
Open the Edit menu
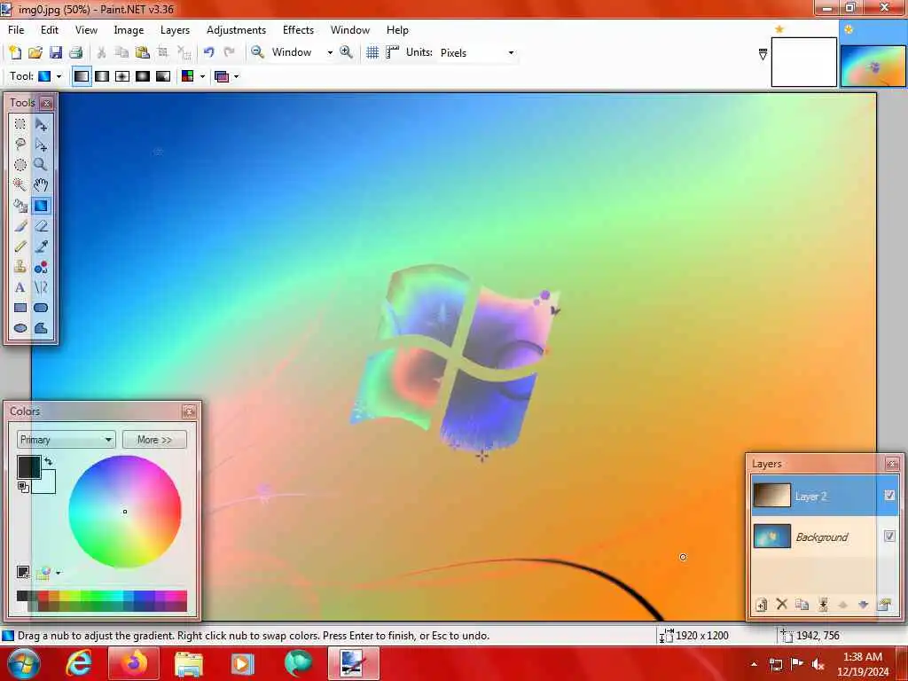pos(50,29)
